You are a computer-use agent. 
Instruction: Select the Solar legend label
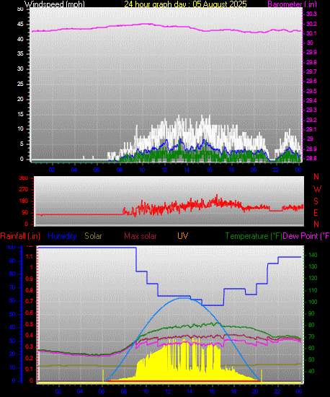[x=93, y=236]
